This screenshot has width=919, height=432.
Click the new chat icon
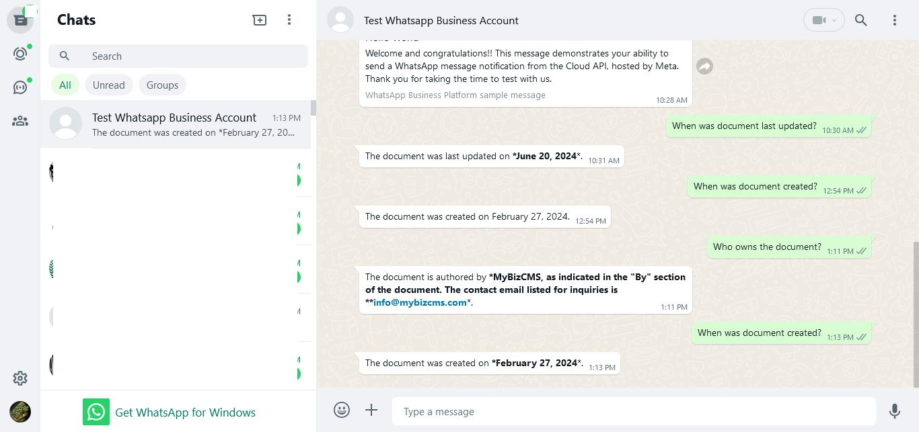pyautogui.click(x=259, y=20)
